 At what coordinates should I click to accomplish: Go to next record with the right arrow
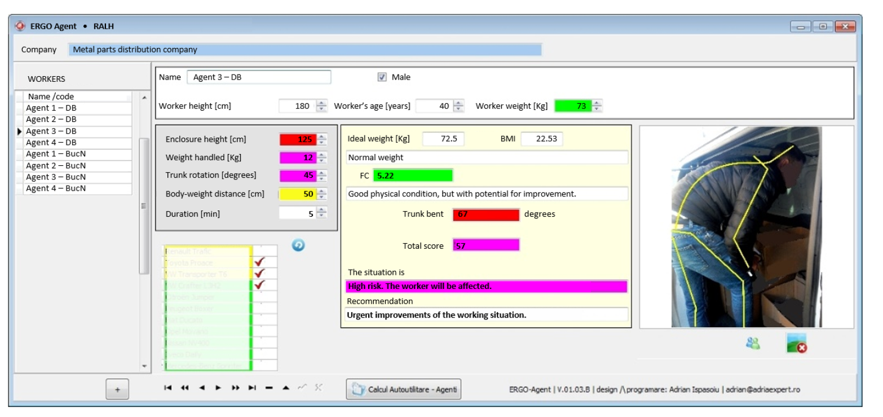[x=218, y=388]
